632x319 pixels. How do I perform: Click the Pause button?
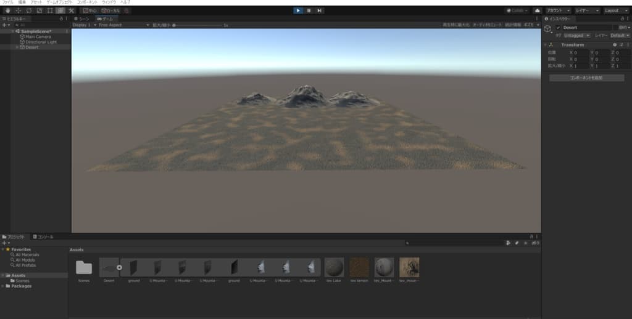309,10
